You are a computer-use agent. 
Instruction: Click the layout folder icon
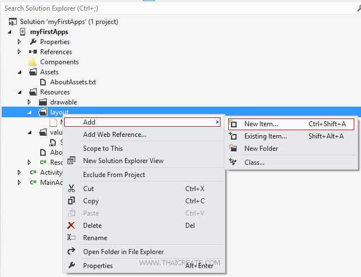43,112
